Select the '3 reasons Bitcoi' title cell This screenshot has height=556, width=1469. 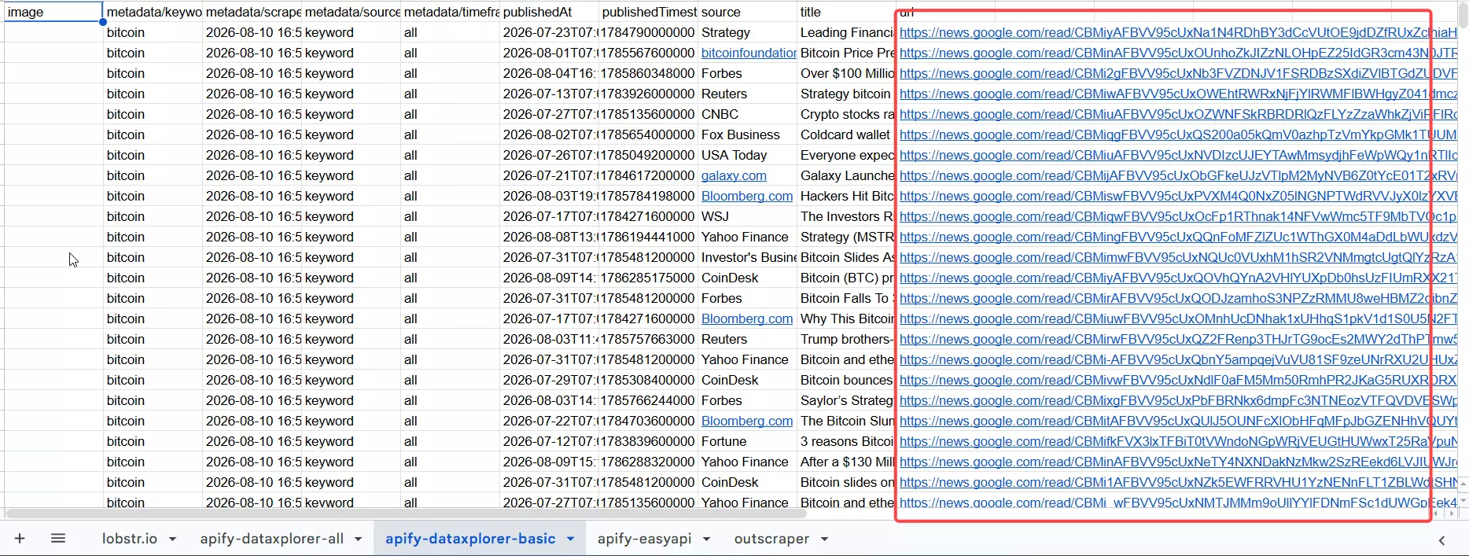click(847, 441)
